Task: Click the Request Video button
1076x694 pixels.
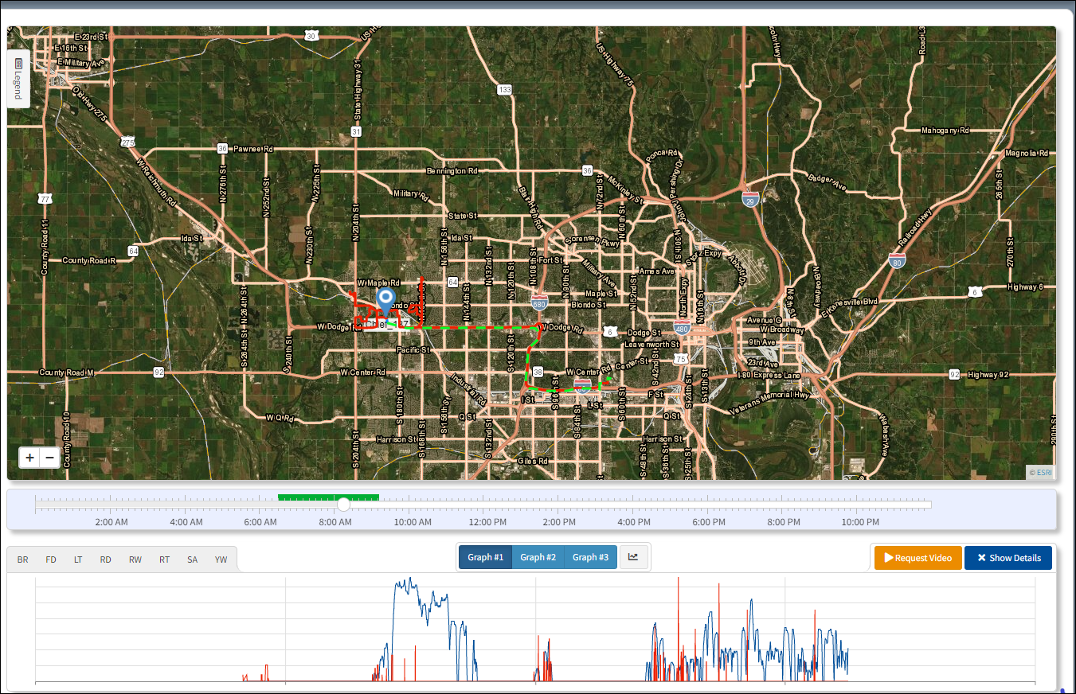Action: tap(918, 558)
